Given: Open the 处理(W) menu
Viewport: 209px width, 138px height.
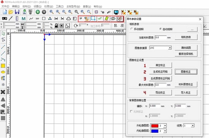Looking at the screenshot, I should coord(48,6).
